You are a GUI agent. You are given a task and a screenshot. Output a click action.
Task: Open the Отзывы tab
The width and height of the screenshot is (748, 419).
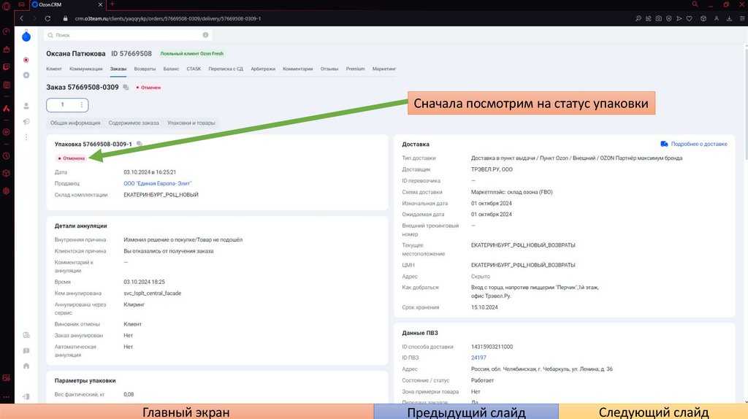[x=329, y=69]
